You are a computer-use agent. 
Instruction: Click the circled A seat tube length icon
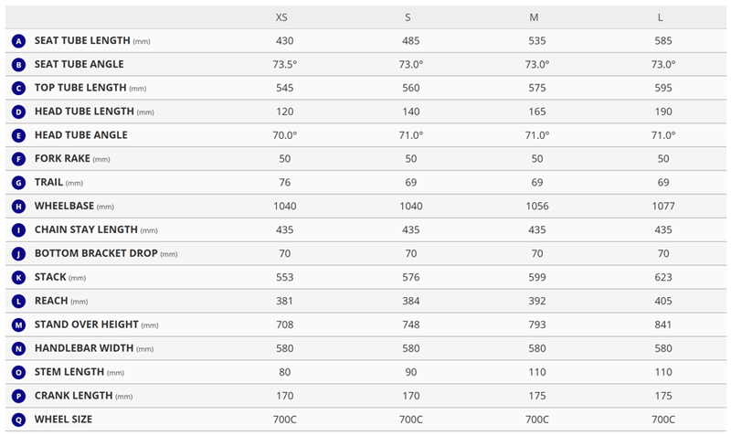click(x=18, y=41)
